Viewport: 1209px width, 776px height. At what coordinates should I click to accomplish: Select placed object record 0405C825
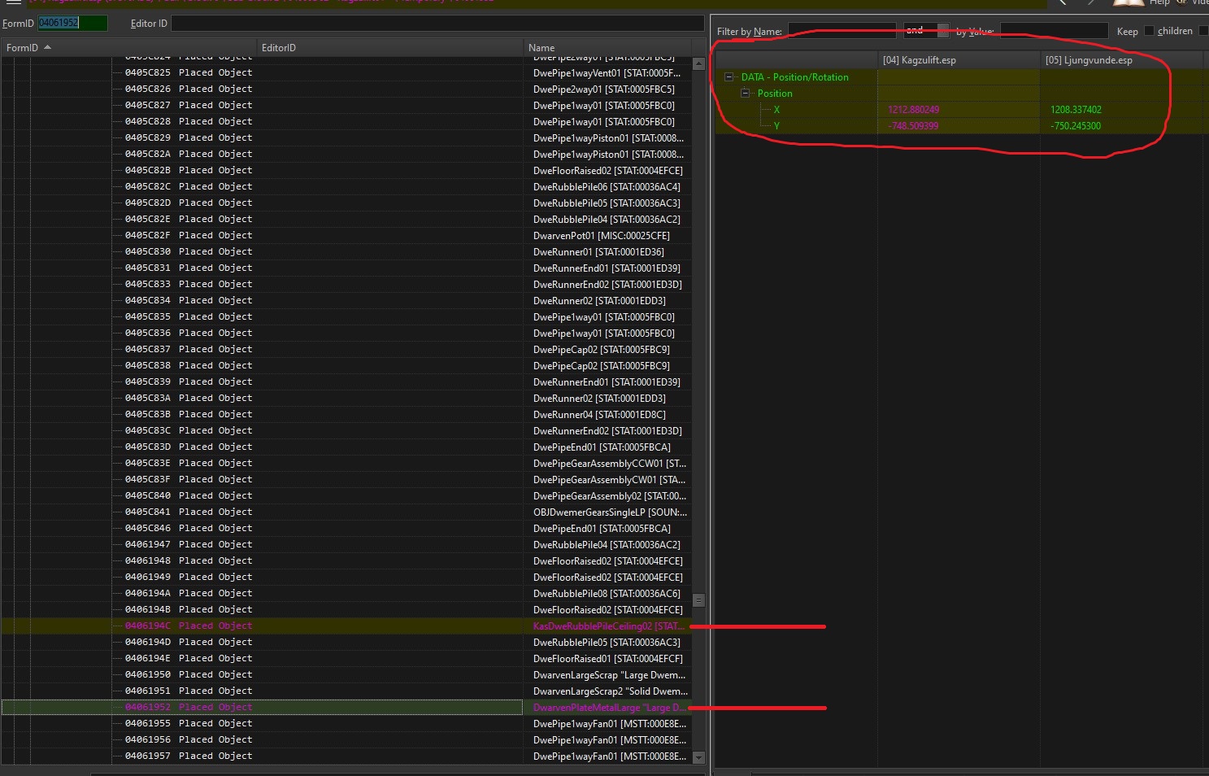coord(347,72)
